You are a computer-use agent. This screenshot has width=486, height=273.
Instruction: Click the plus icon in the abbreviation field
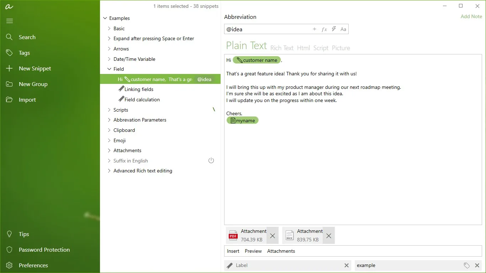point(315,29)
